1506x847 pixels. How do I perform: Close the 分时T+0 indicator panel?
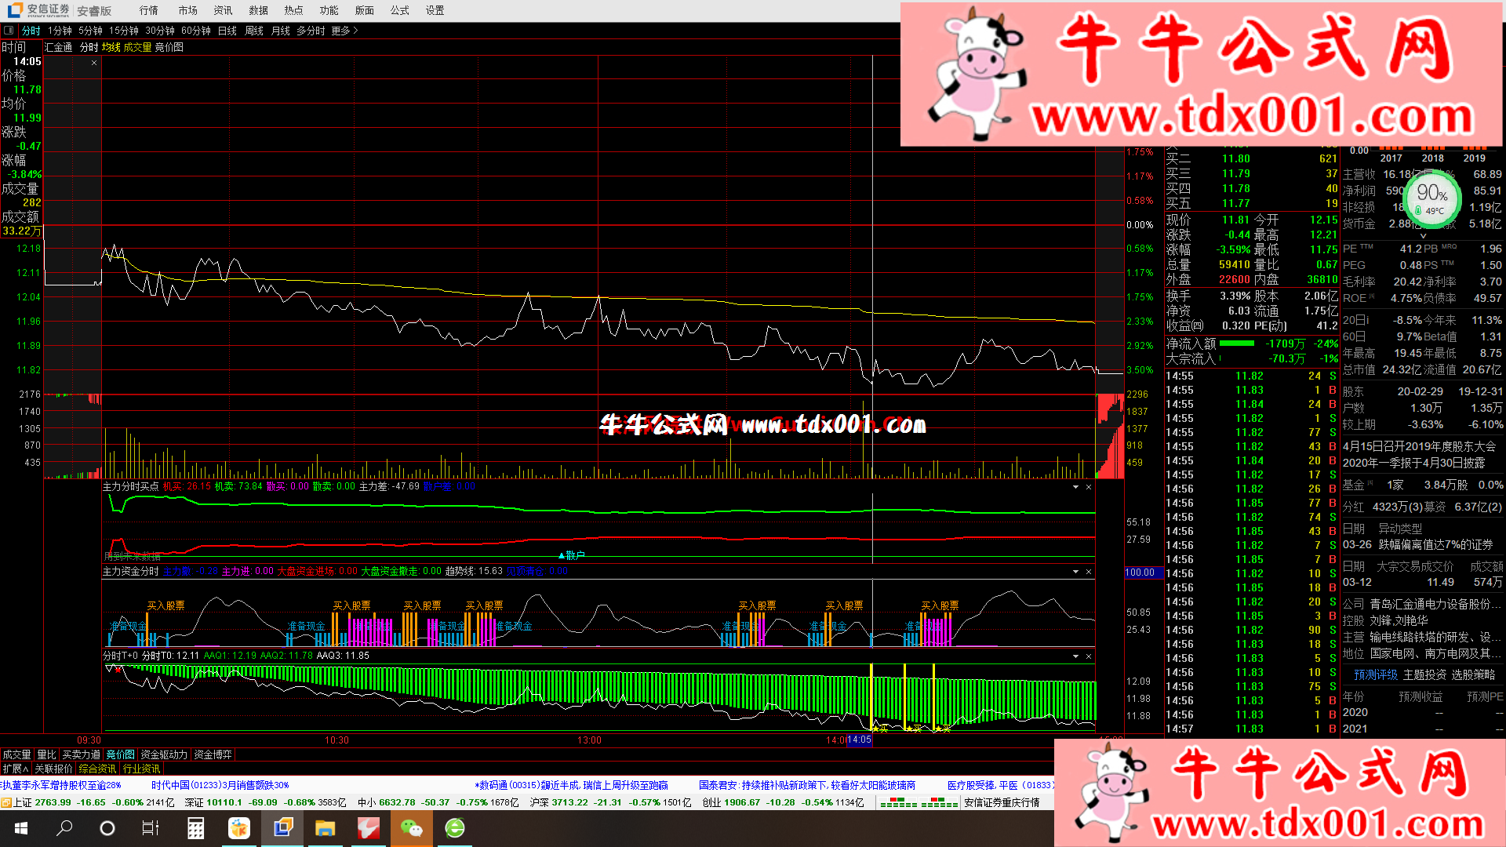point(1089,656)
